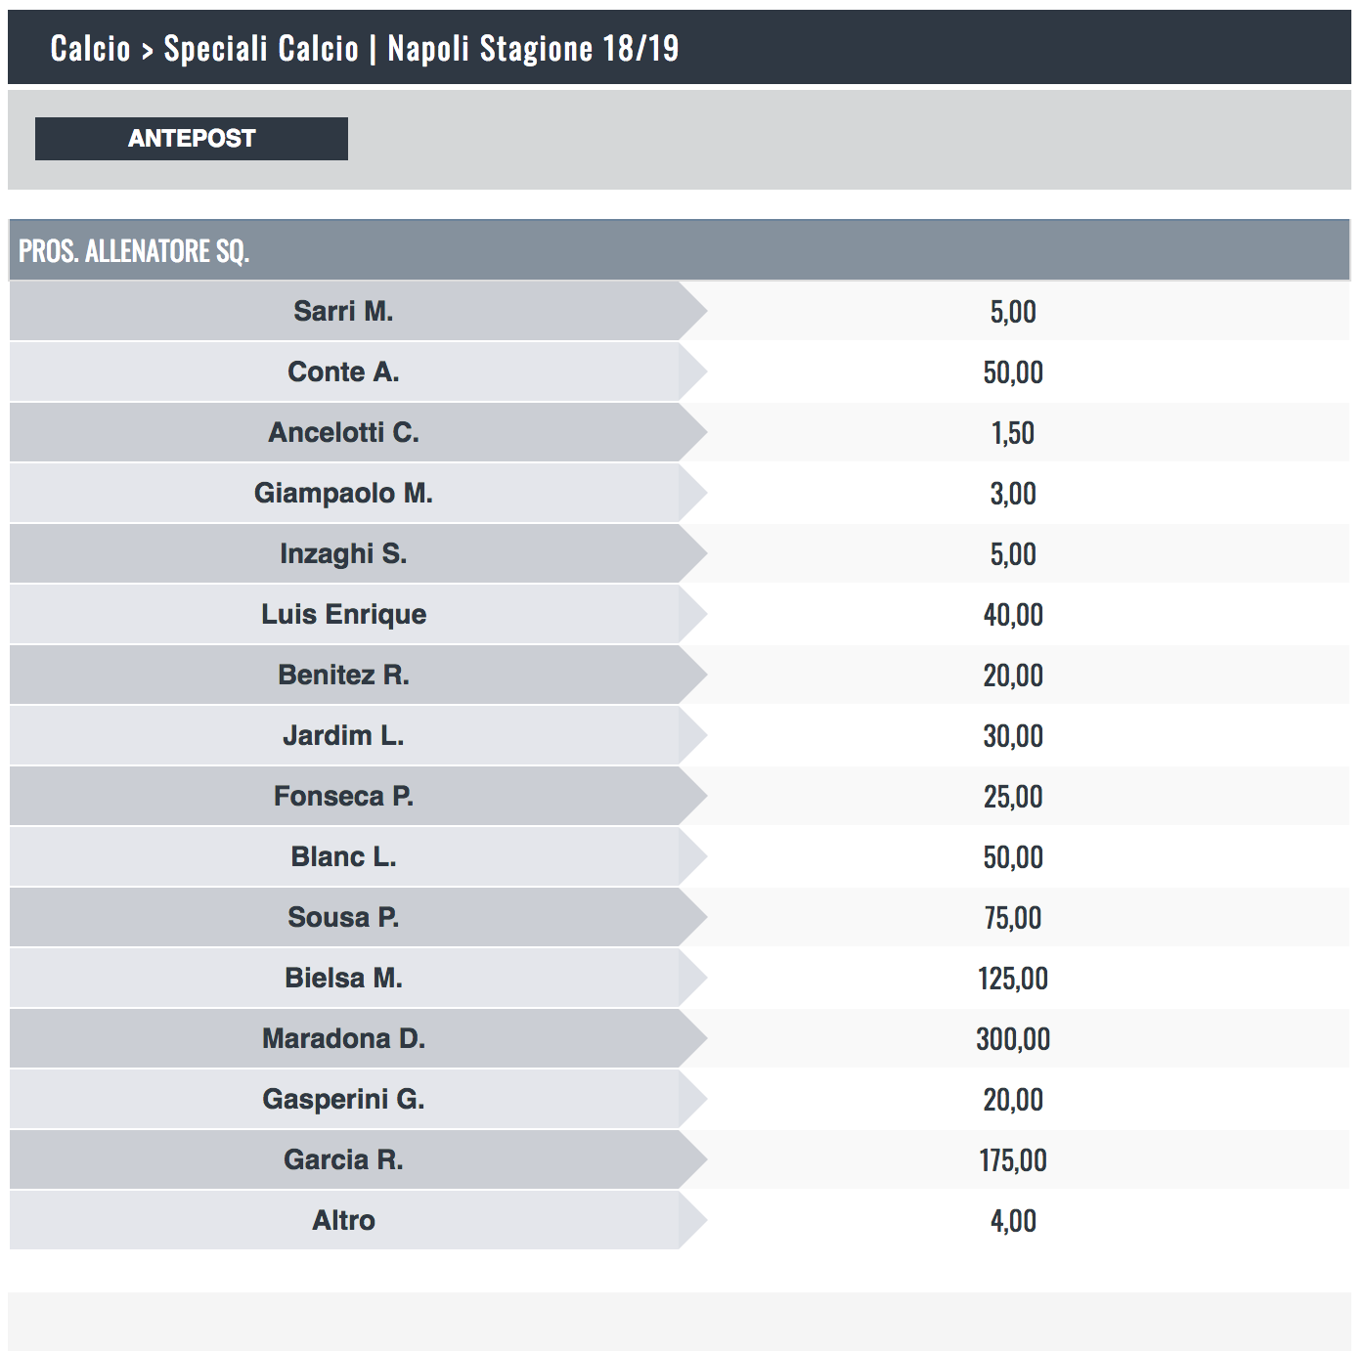
Task: Open the Speciali Calcio breadcrumb
Action: pyautogui.click(x=261, y=48)
